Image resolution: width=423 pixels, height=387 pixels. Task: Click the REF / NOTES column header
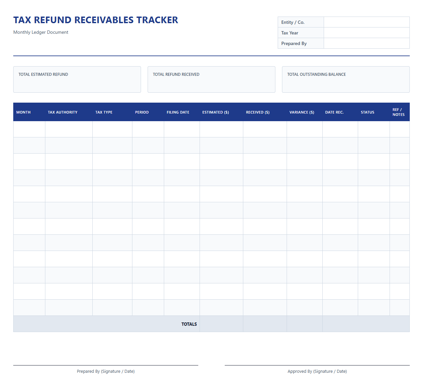[400, 112]
